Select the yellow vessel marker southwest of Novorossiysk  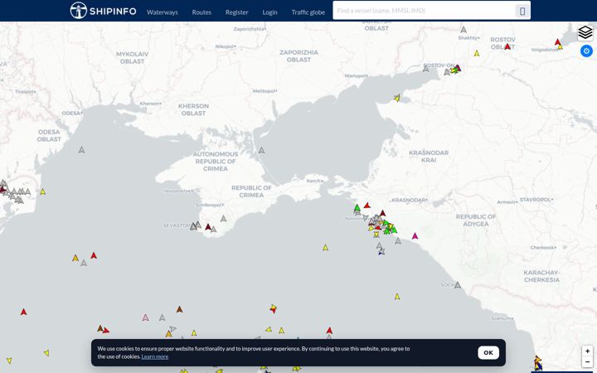click(x=326, y=248)
